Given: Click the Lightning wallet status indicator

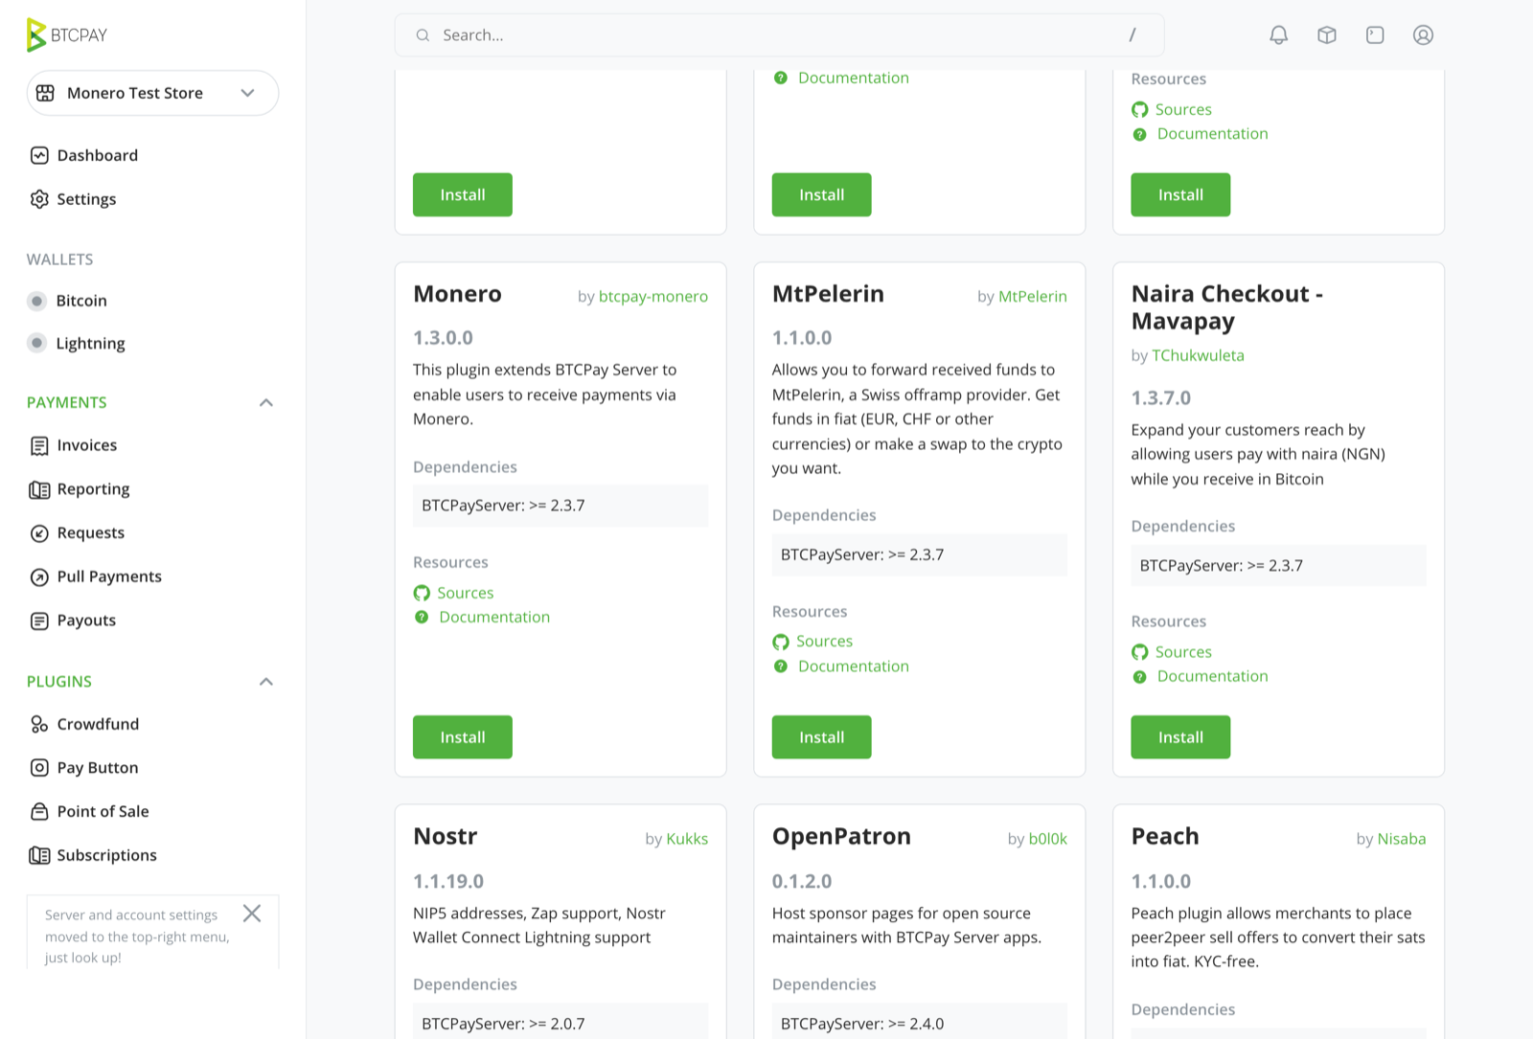Looking at the screenshot, I should [37, 343].
